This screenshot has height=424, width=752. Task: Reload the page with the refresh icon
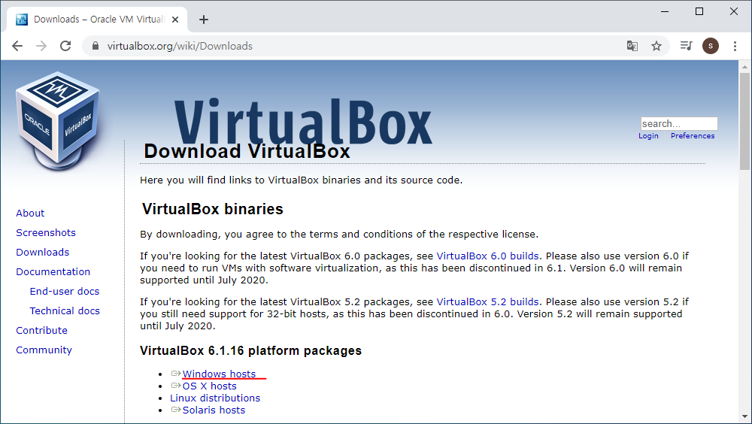point(65,46)
